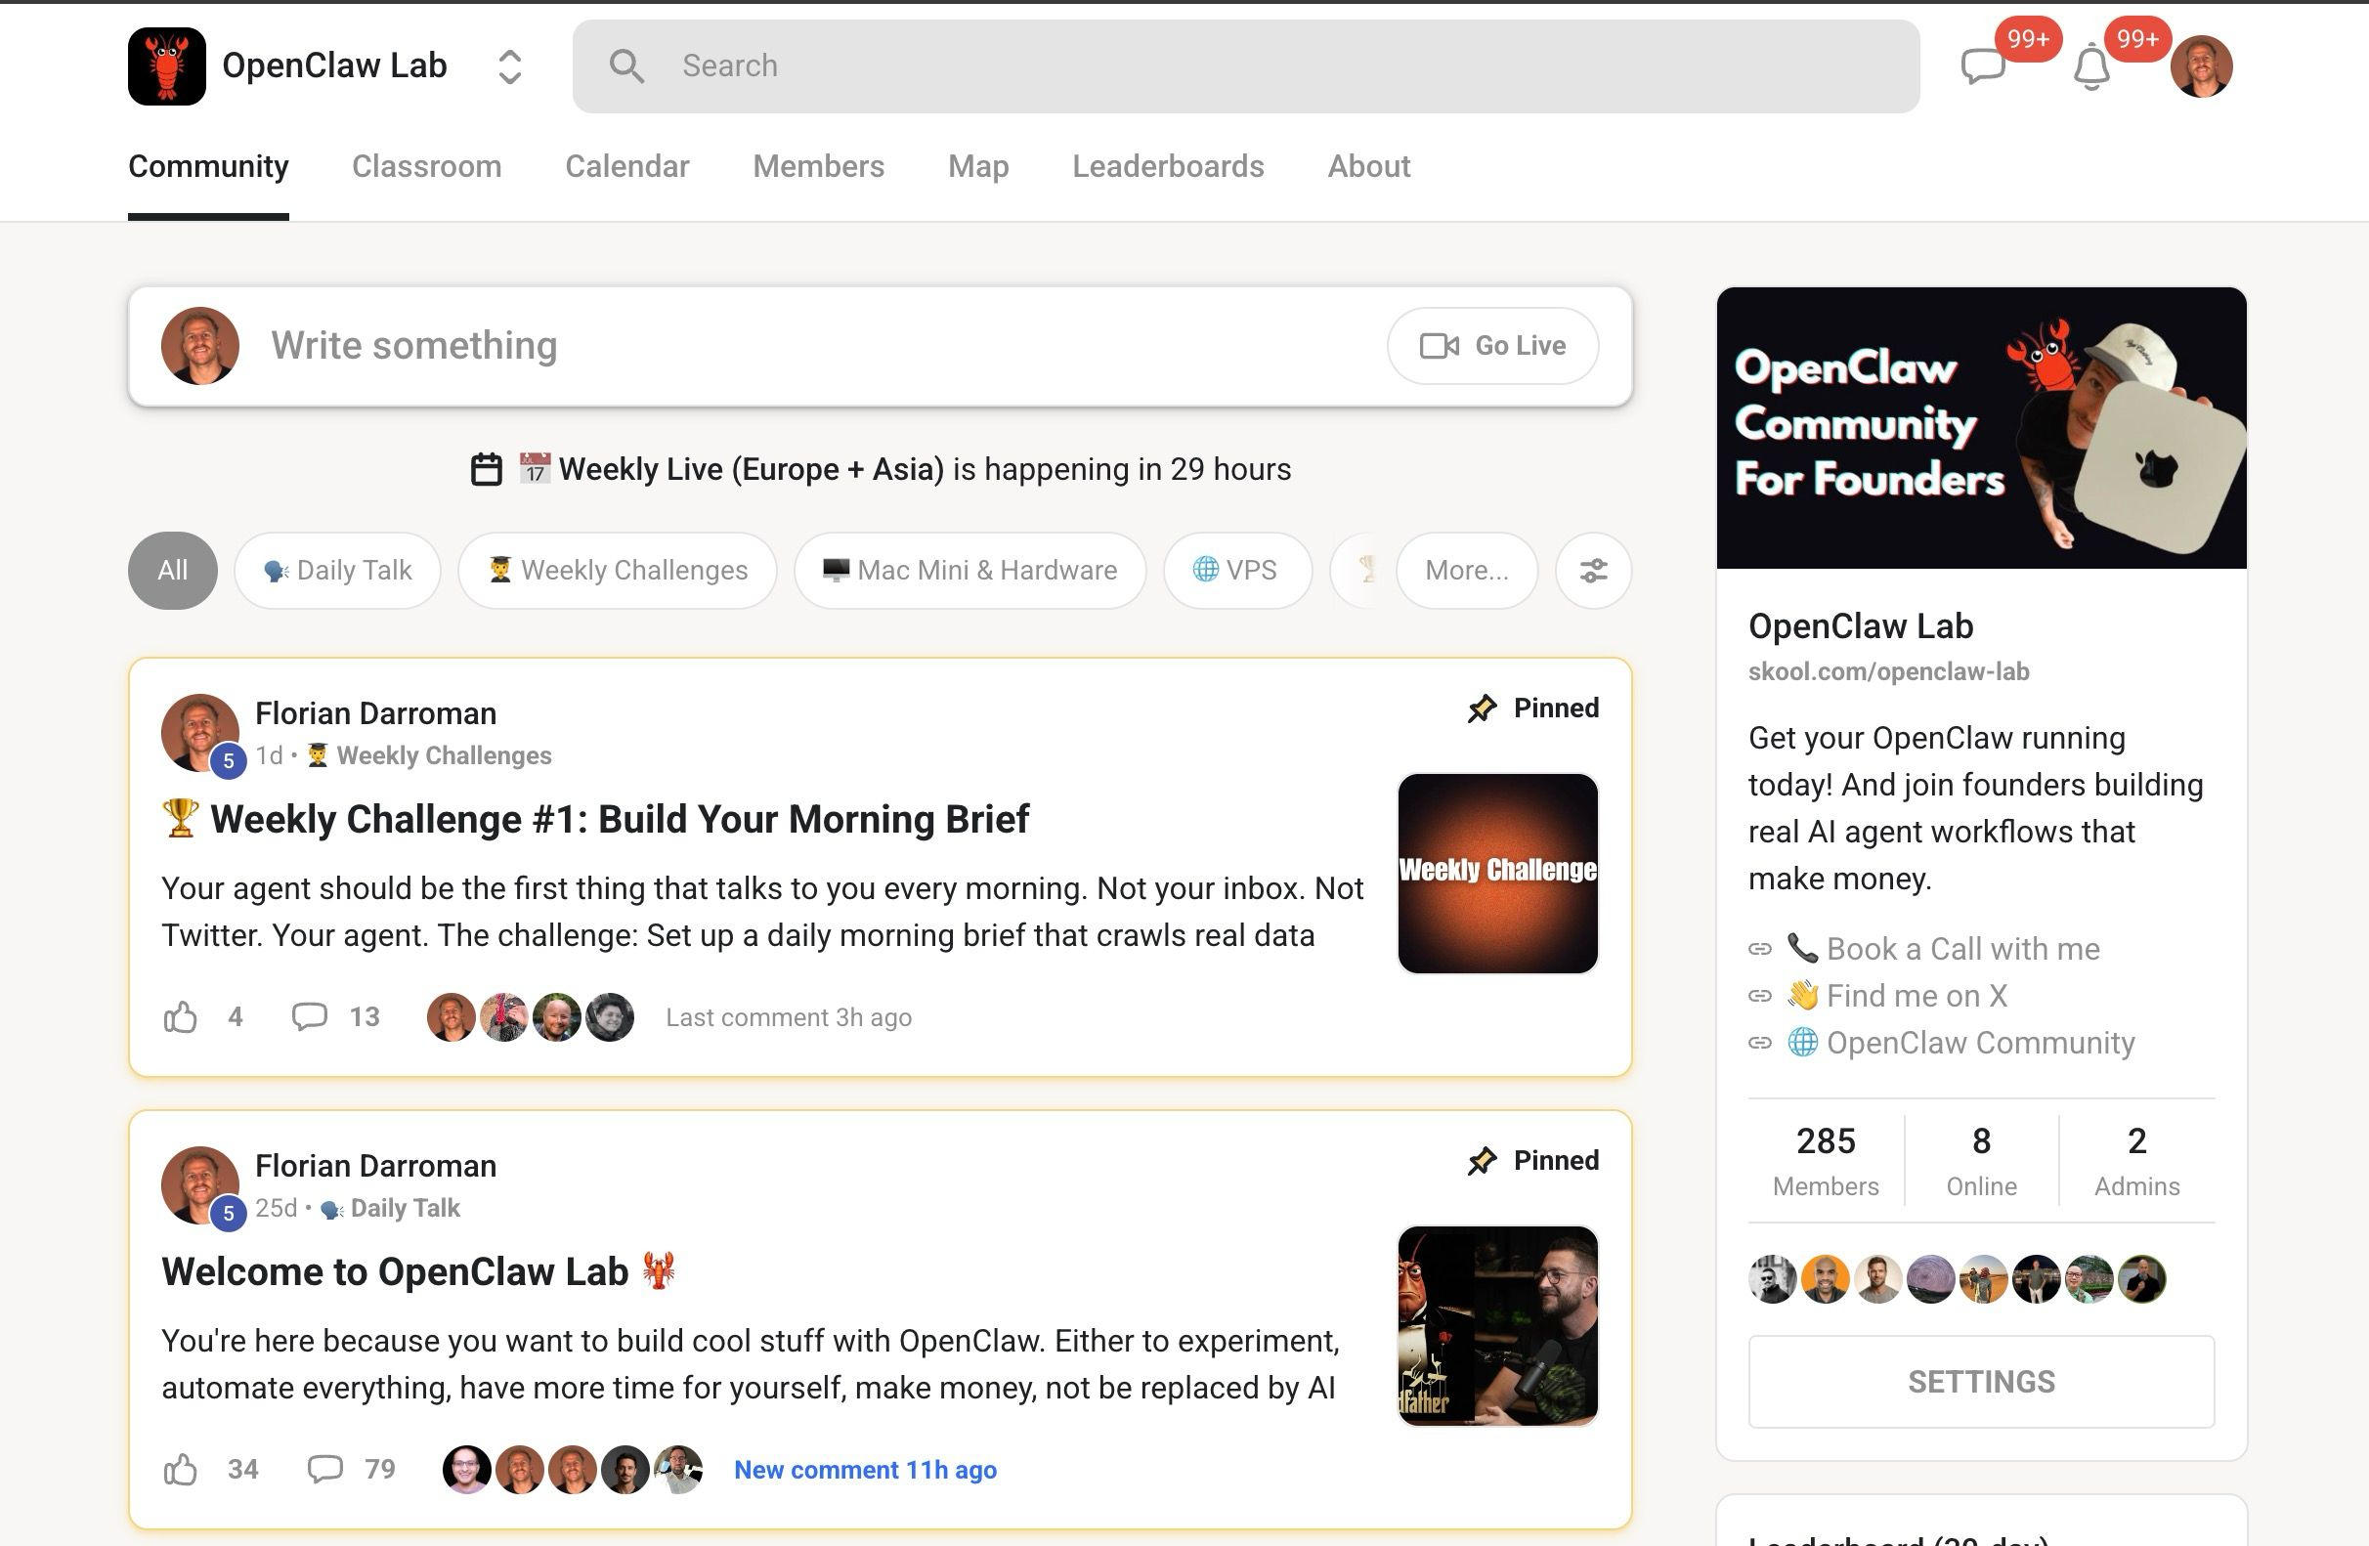Click the OpenClaw Lab lobster logo

tap(167, 65)
